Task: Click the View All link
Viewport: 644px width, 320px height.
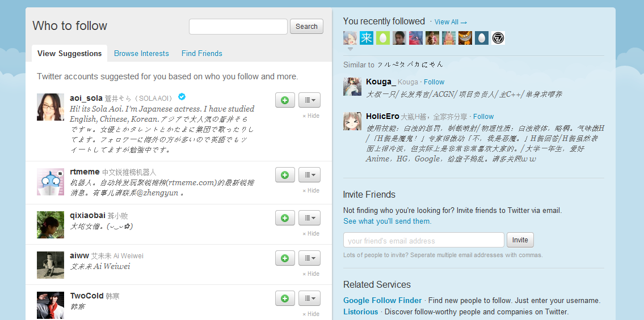Action: click(451, 22)
